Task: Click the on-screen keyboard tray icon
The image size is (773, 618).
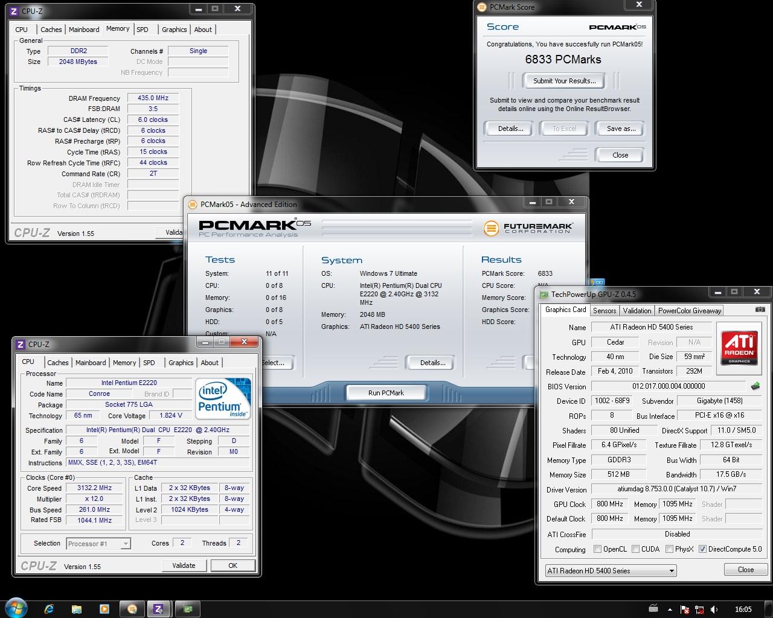Action: click(x=653, y=609)
